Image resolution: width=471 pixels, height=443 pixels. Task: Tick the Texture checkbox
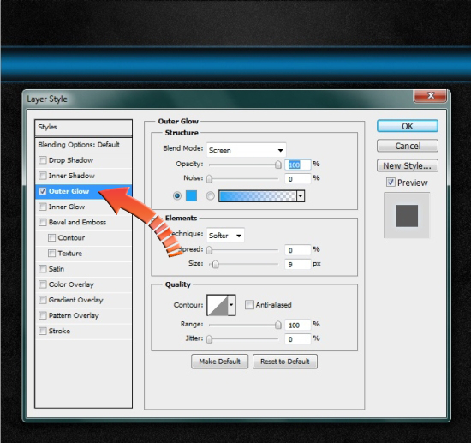(x=51, y=254)
